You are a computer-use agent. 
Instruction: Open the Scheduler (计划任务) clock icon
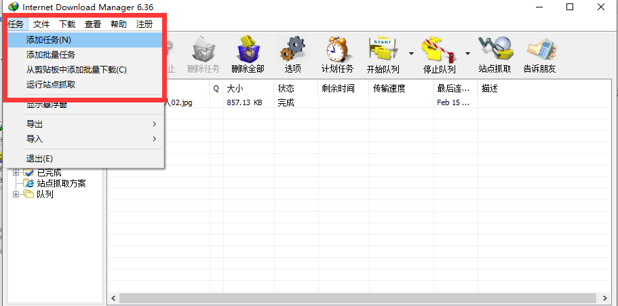pyautogui.click(x=337, y=50)
